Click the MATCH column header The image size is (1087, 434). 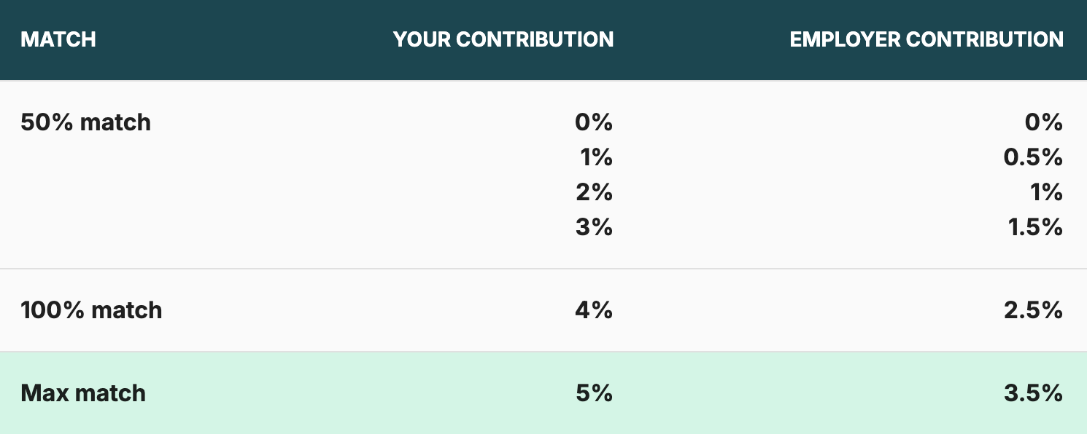[58, 39]
